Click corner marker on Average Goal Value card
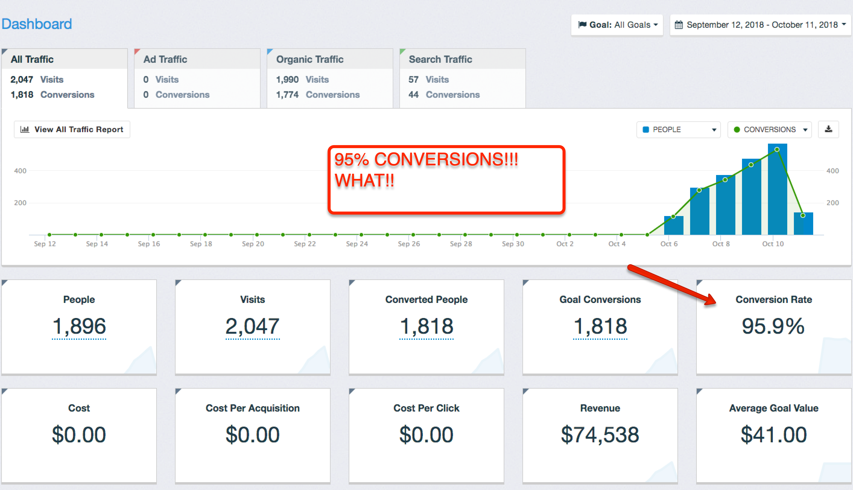This screenshot has height=490, width=853. (699, 391)
